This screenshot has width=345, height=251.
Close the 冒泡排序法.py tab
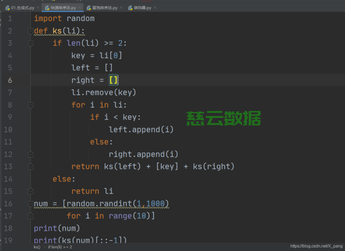(x=121, y=8)
